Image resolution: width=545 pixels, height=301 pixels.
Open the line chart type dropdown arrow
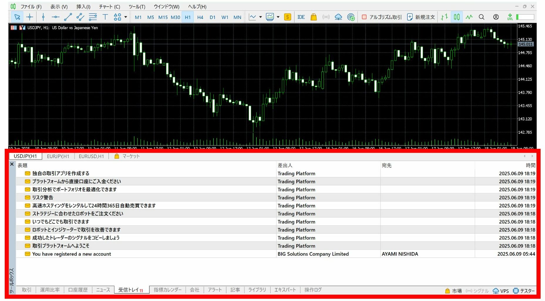point(260,17)
